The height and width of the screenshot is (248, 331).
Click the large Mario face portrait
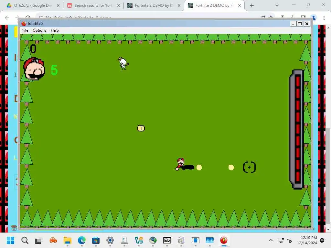point(34,69)
